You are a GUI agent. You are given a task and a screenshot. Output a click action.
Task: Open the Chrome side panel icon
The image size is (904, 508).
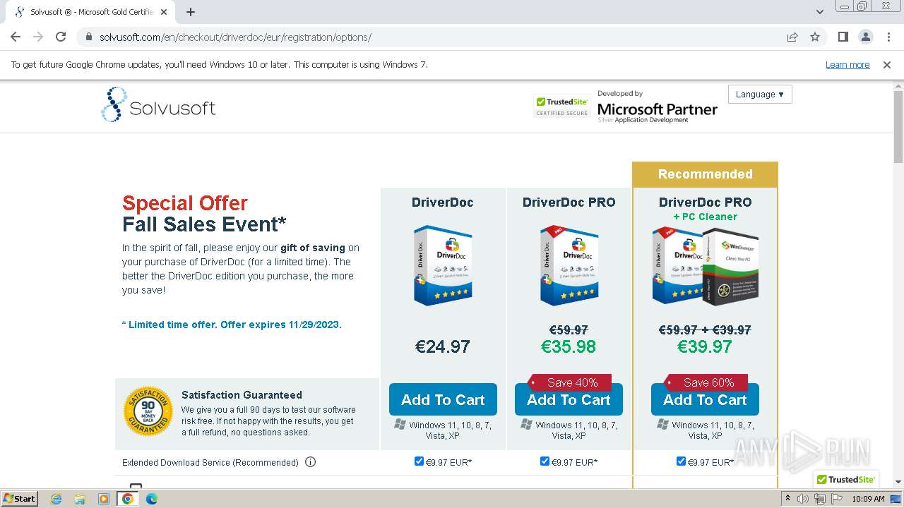click(843, 37)
